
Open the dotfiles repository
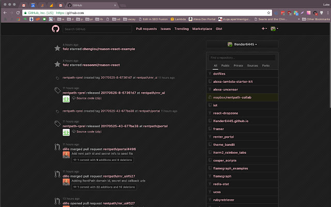tap(219, 73)
